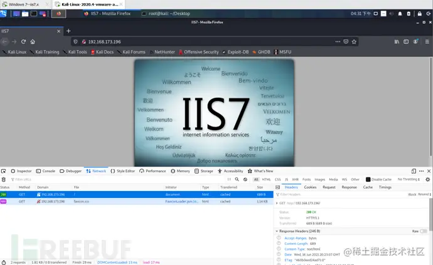Open the Firefox hamburger menu
433x265 pixels.
427,41
